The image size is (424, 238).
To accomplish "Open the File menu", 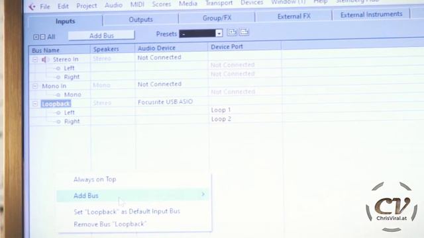I will tap(45, 7).
